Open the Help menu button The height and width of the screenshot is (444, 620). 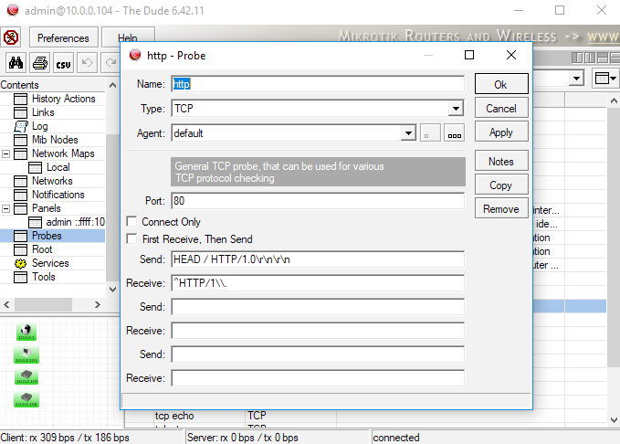click(128, 38)
